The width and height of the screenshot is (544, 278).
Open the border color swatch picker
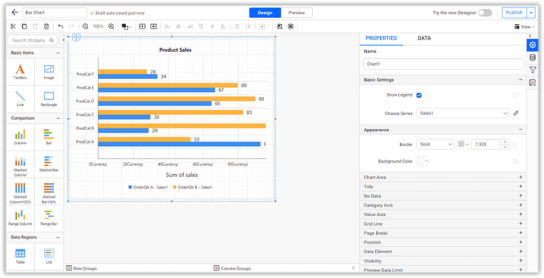tap(463, 145)
